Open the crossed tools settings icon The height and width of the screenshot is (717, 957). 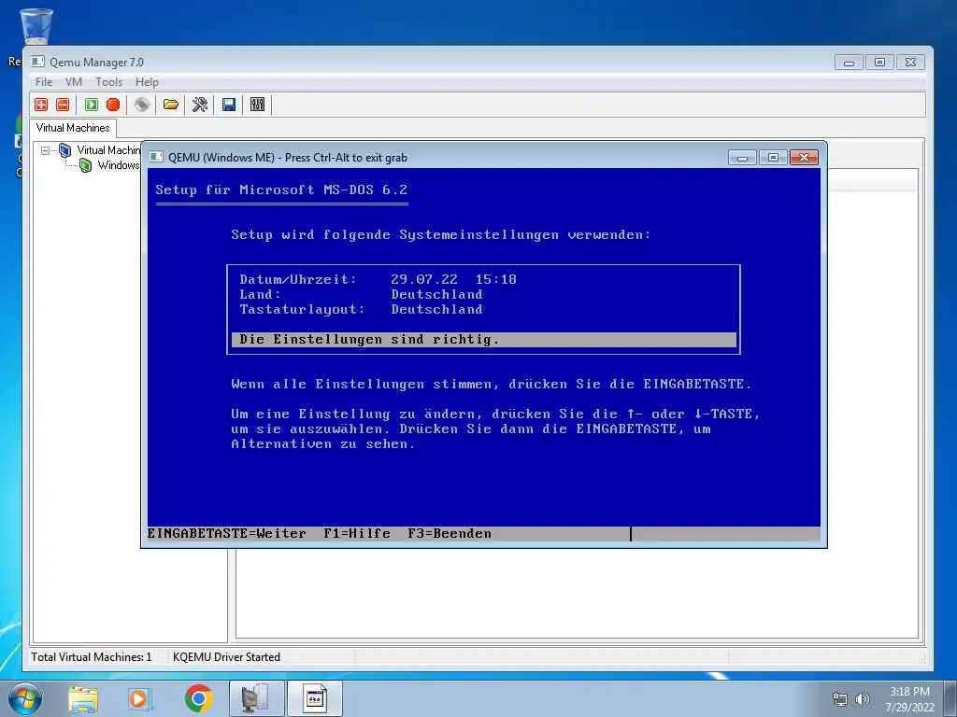(x=200, y=105)
